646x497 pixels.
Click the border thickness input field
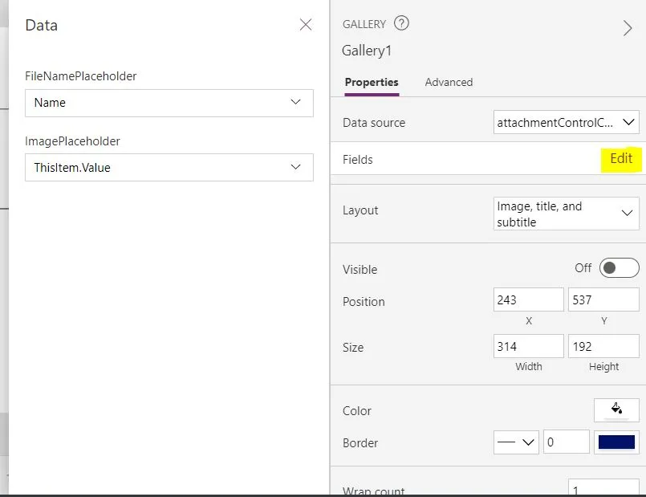566,442
